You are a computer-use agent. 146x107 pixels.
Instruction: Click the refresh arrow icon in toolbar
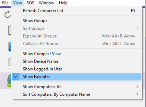pyautogui.click(x=8, y=14)
